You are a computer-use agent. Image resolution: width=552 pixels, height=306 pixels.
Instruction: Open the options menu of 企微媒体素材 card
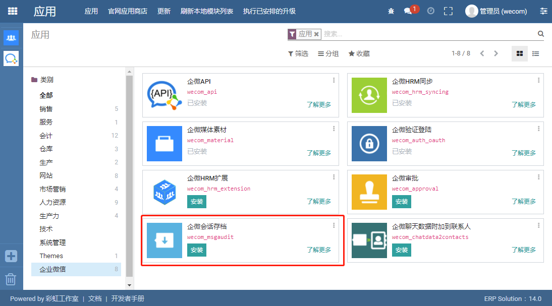334,129
